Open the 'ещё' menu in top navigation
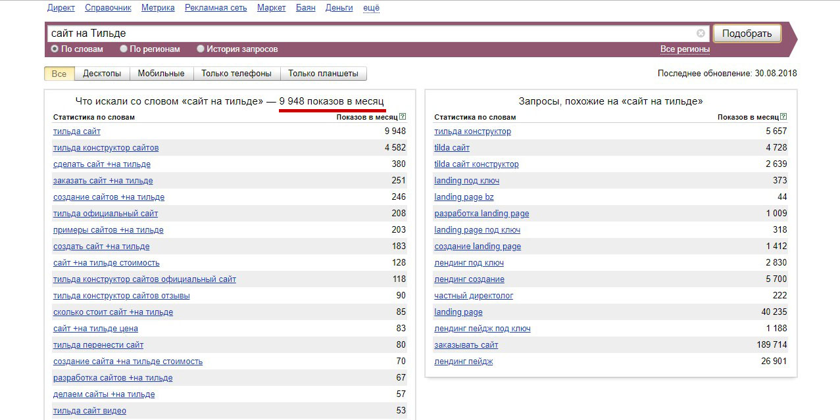Screen dimensions: 840x420 (x=371, y=8)
